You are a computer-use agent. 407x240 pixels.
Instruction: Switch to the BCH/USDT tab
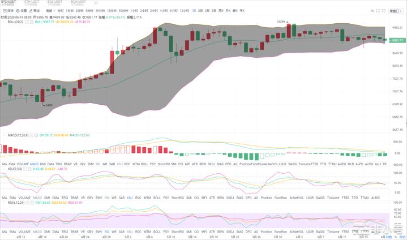click(78, 3)
